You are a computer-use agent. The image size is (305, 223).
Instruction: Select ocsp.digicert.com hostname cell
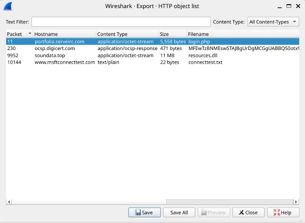coord(54,48)
